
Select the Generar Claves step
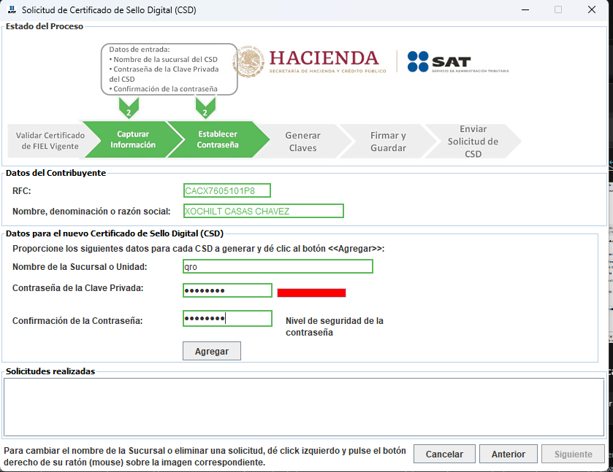[x=302, y=142]
